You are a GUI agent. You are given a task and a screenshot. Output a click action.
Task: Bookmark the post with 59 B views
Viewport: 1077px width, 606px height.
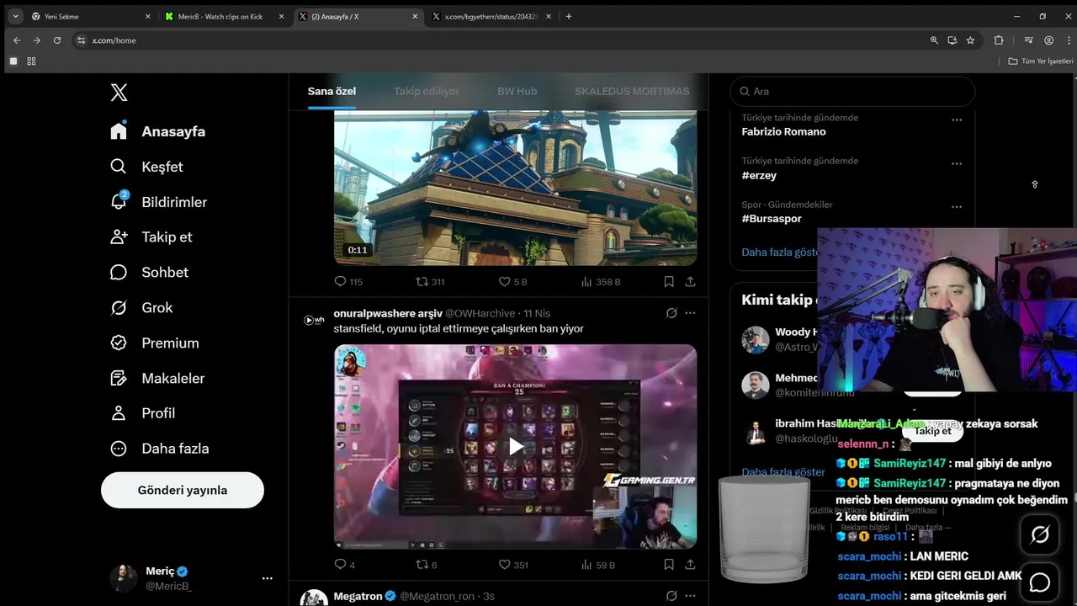[669, 565]
